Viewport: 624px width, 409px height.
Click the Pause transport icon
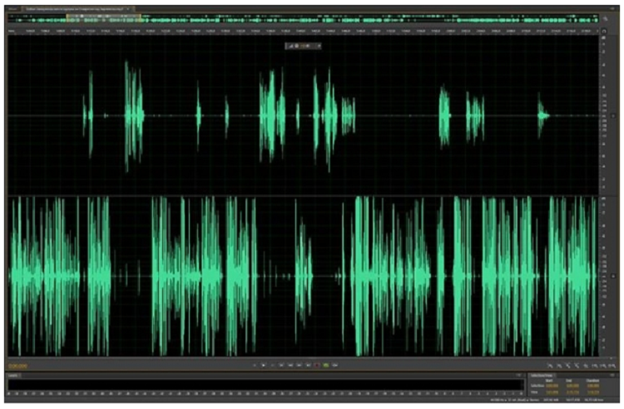274,365
